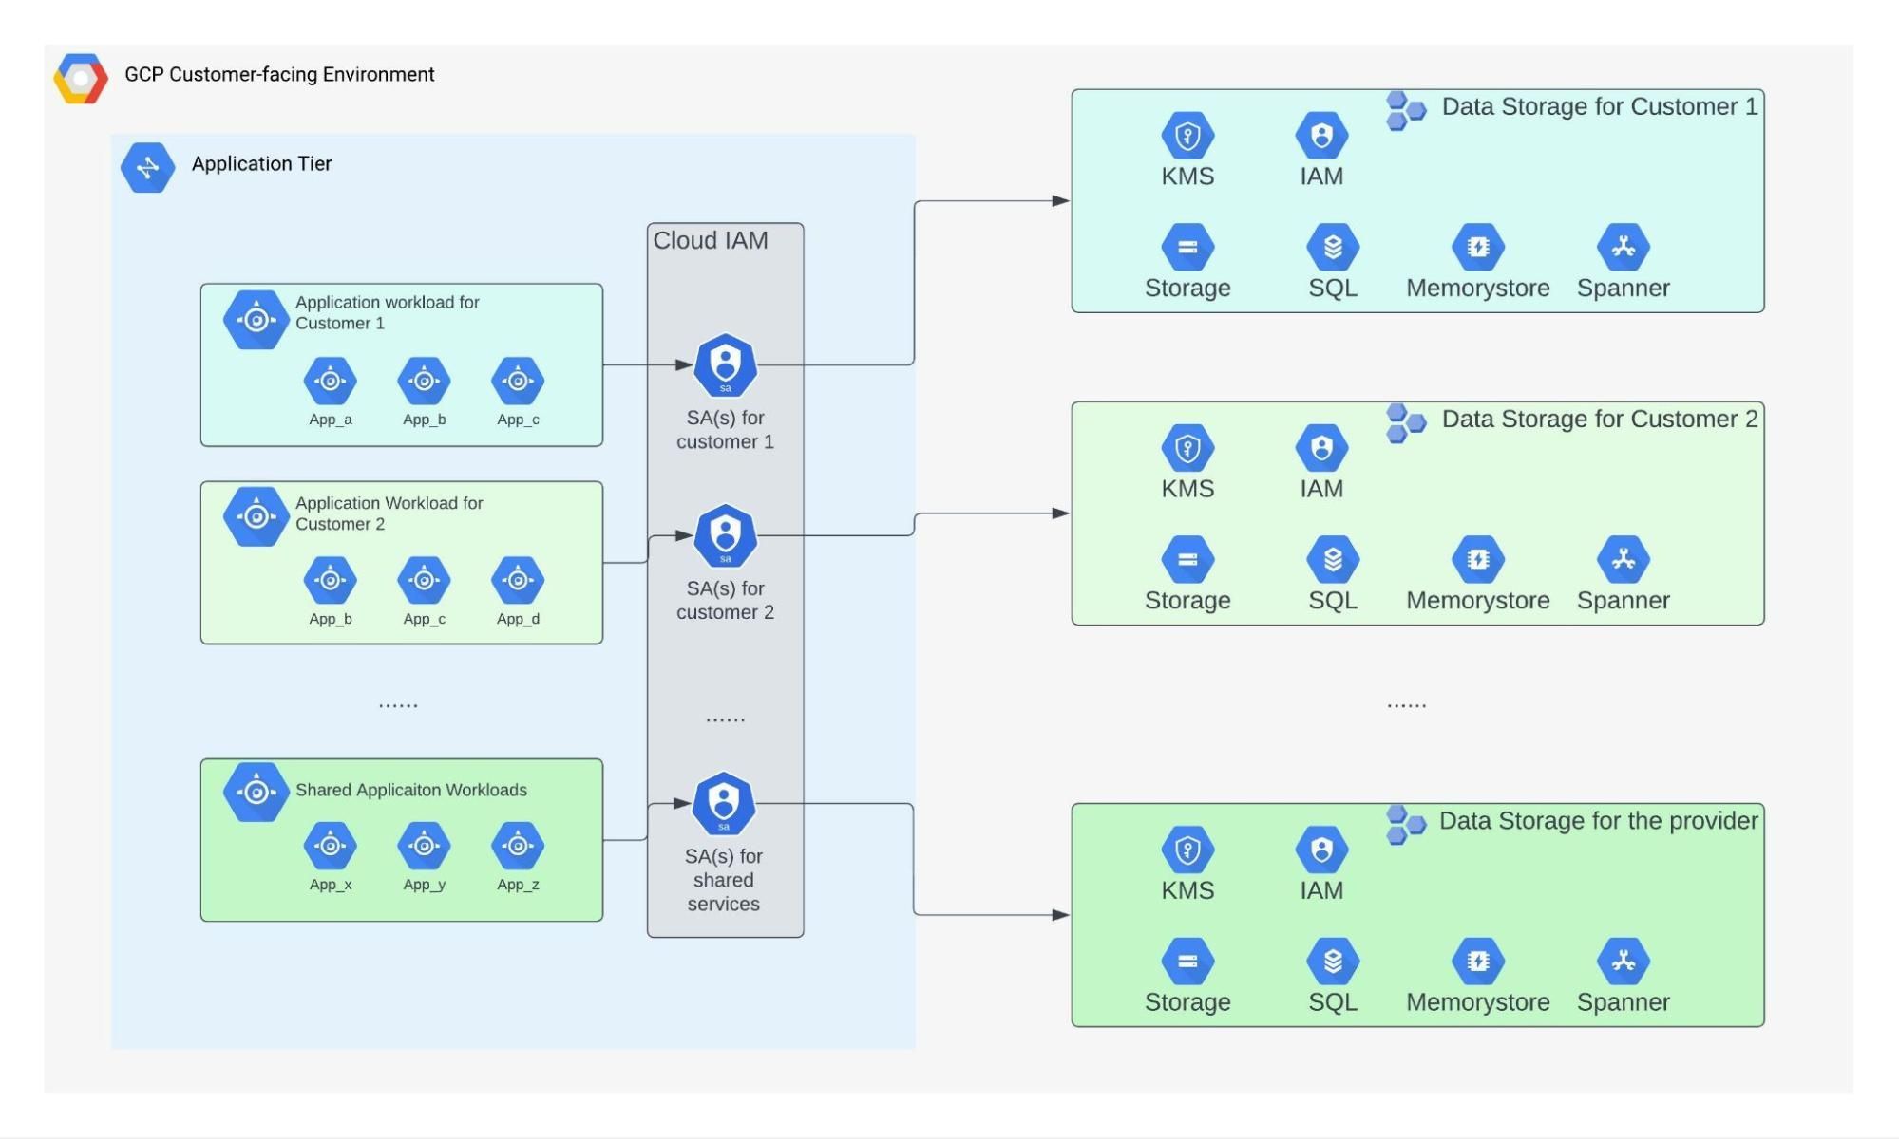Select the Storage icon in provider data storage
Image resolution: width=1899 pixels, height=1139 pixels.
tap(1187, 961)
